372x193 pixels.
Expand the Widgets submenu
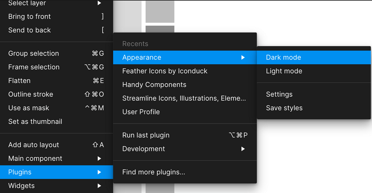pos(21,186)
